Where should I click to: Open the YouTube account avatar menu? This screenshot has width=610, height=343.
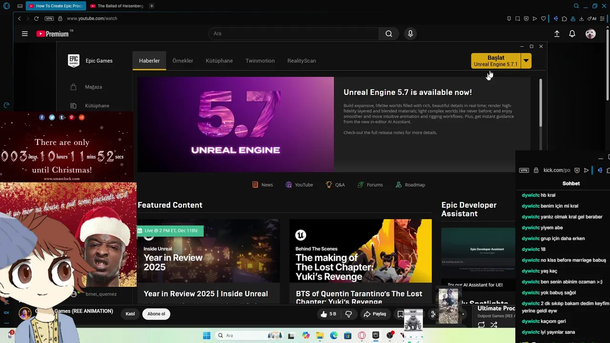(590, 34)
